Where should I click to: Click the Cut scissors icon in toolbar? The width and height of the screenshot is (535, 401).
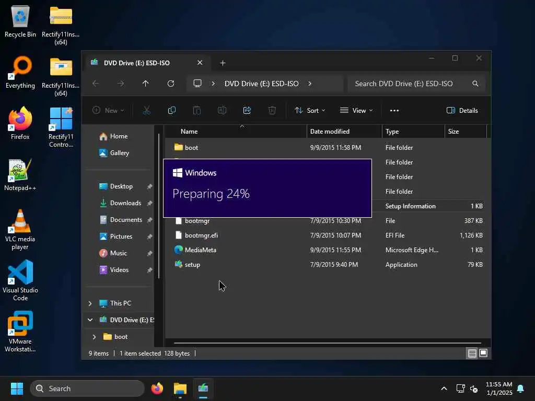tap(146, 111)
